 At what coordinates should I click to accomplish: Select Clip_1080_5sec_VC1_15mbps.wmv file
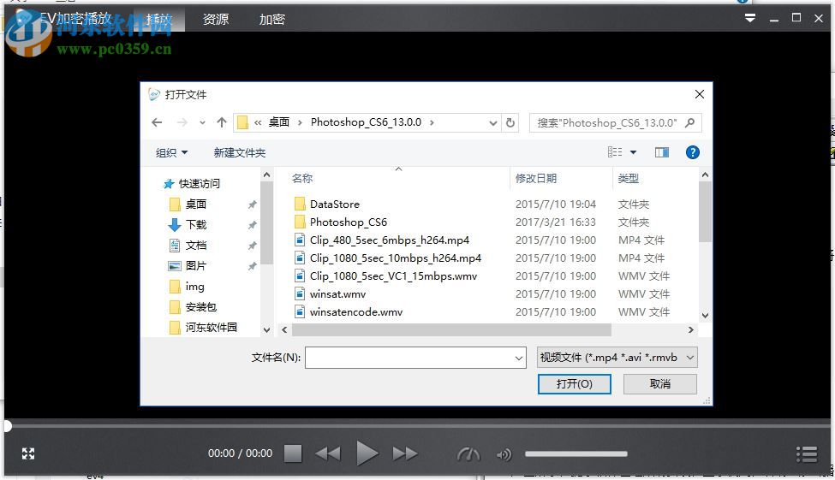393,276
